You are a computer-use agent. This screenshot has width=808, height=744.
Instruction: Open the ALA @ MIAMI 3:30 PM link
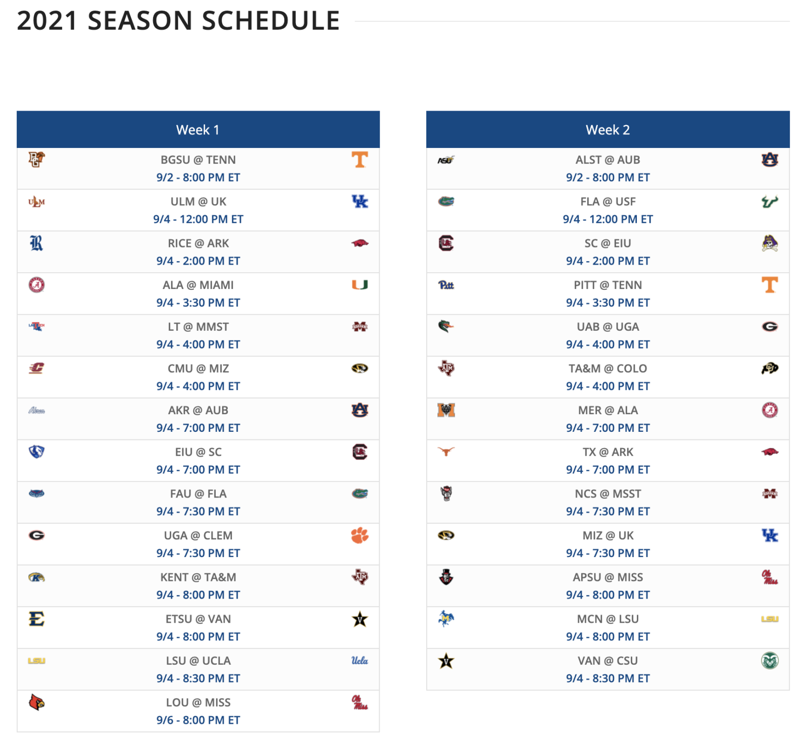pyautogui.click(x=198, y=303)
